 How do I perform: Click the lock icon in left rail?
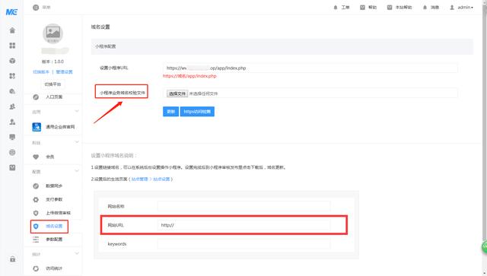tap(12, 259)
